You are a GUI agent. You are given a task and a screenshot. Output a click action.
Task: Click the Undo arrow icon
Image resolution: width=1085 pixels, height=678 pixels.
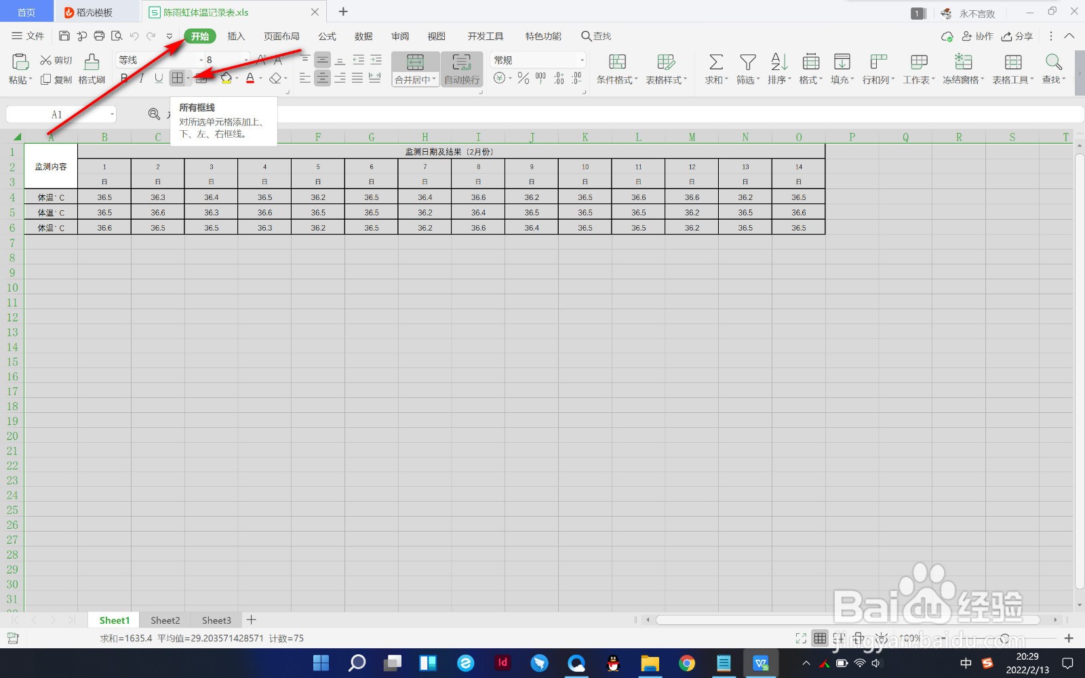coord(134,36)
